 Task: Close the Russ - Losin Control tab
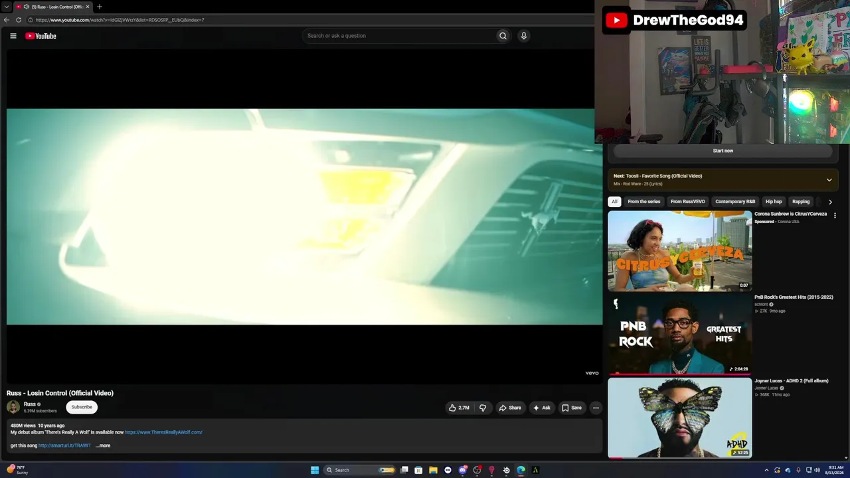[88, 7]
